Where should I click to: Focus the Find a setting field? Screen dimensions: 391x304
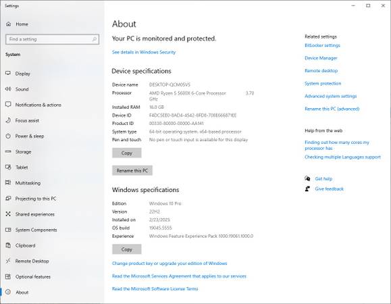(53, 39)
